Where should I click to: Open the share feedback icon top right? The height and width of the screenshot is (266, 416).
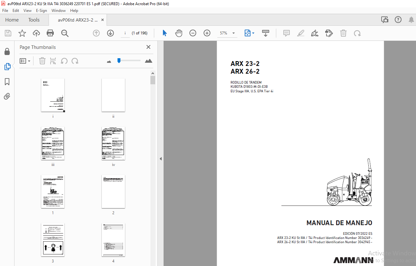[x=385, y=20]
